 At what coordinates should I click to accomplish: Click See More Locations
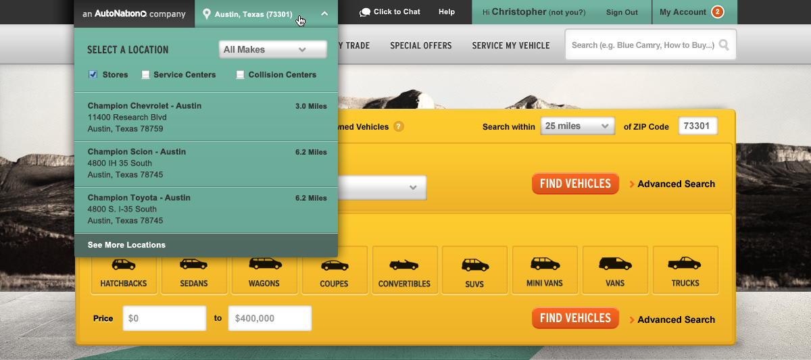click(x=126, y=245)
